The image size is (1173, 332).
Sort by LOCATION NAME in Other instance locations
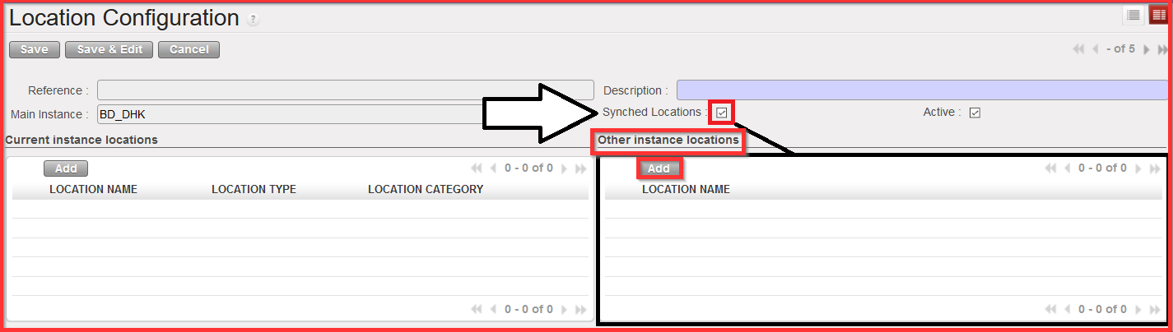tap(686, 189)
